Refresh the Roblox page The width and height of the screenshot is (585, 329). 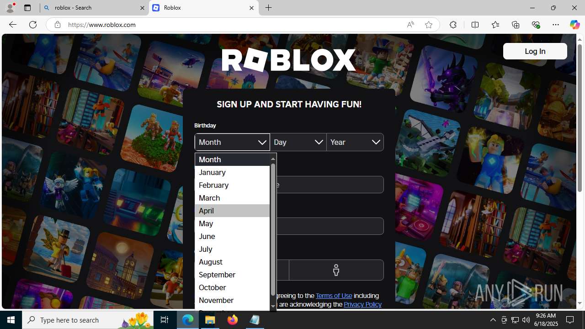33,25
